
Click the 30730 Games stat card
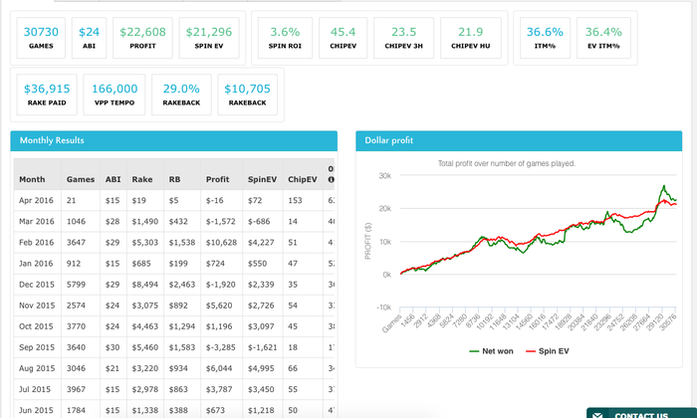point(41,38)
